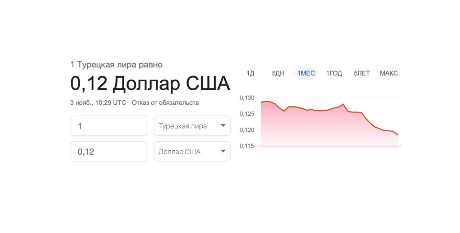Show the 1ГОД exchange rate history

334,73
